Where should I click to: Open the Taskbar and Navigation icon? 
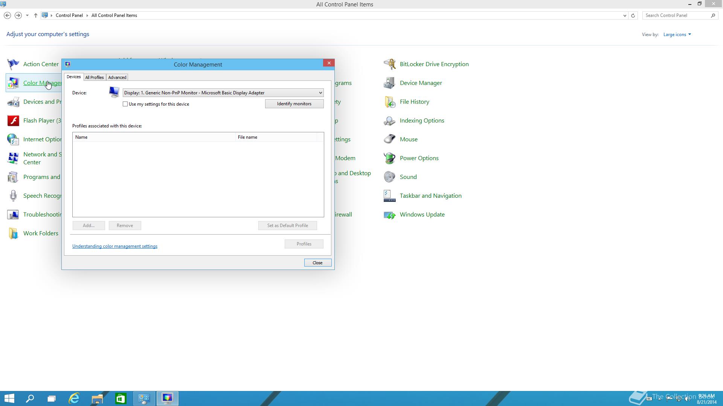(390, 196)
